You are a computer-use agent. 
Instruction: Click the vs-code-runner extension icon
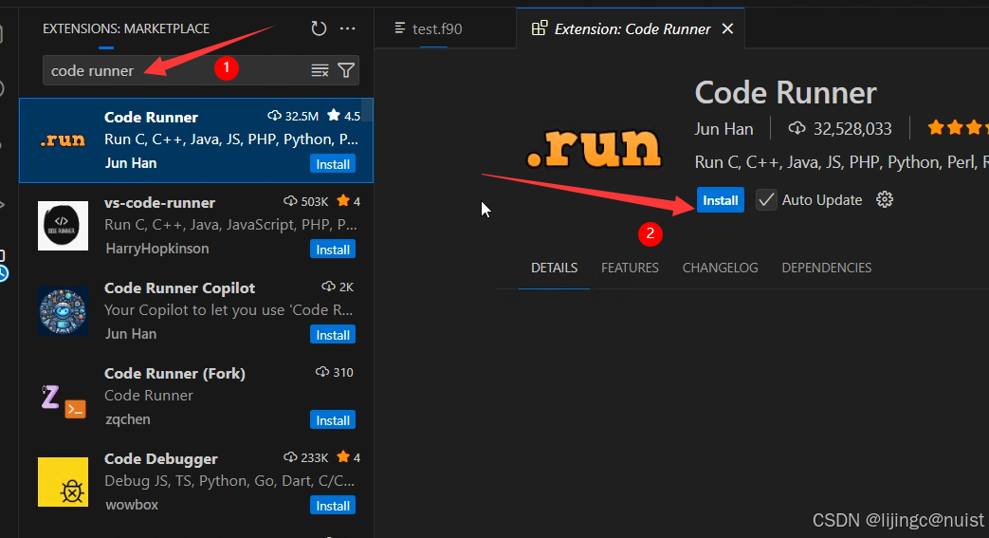[64, 226]
